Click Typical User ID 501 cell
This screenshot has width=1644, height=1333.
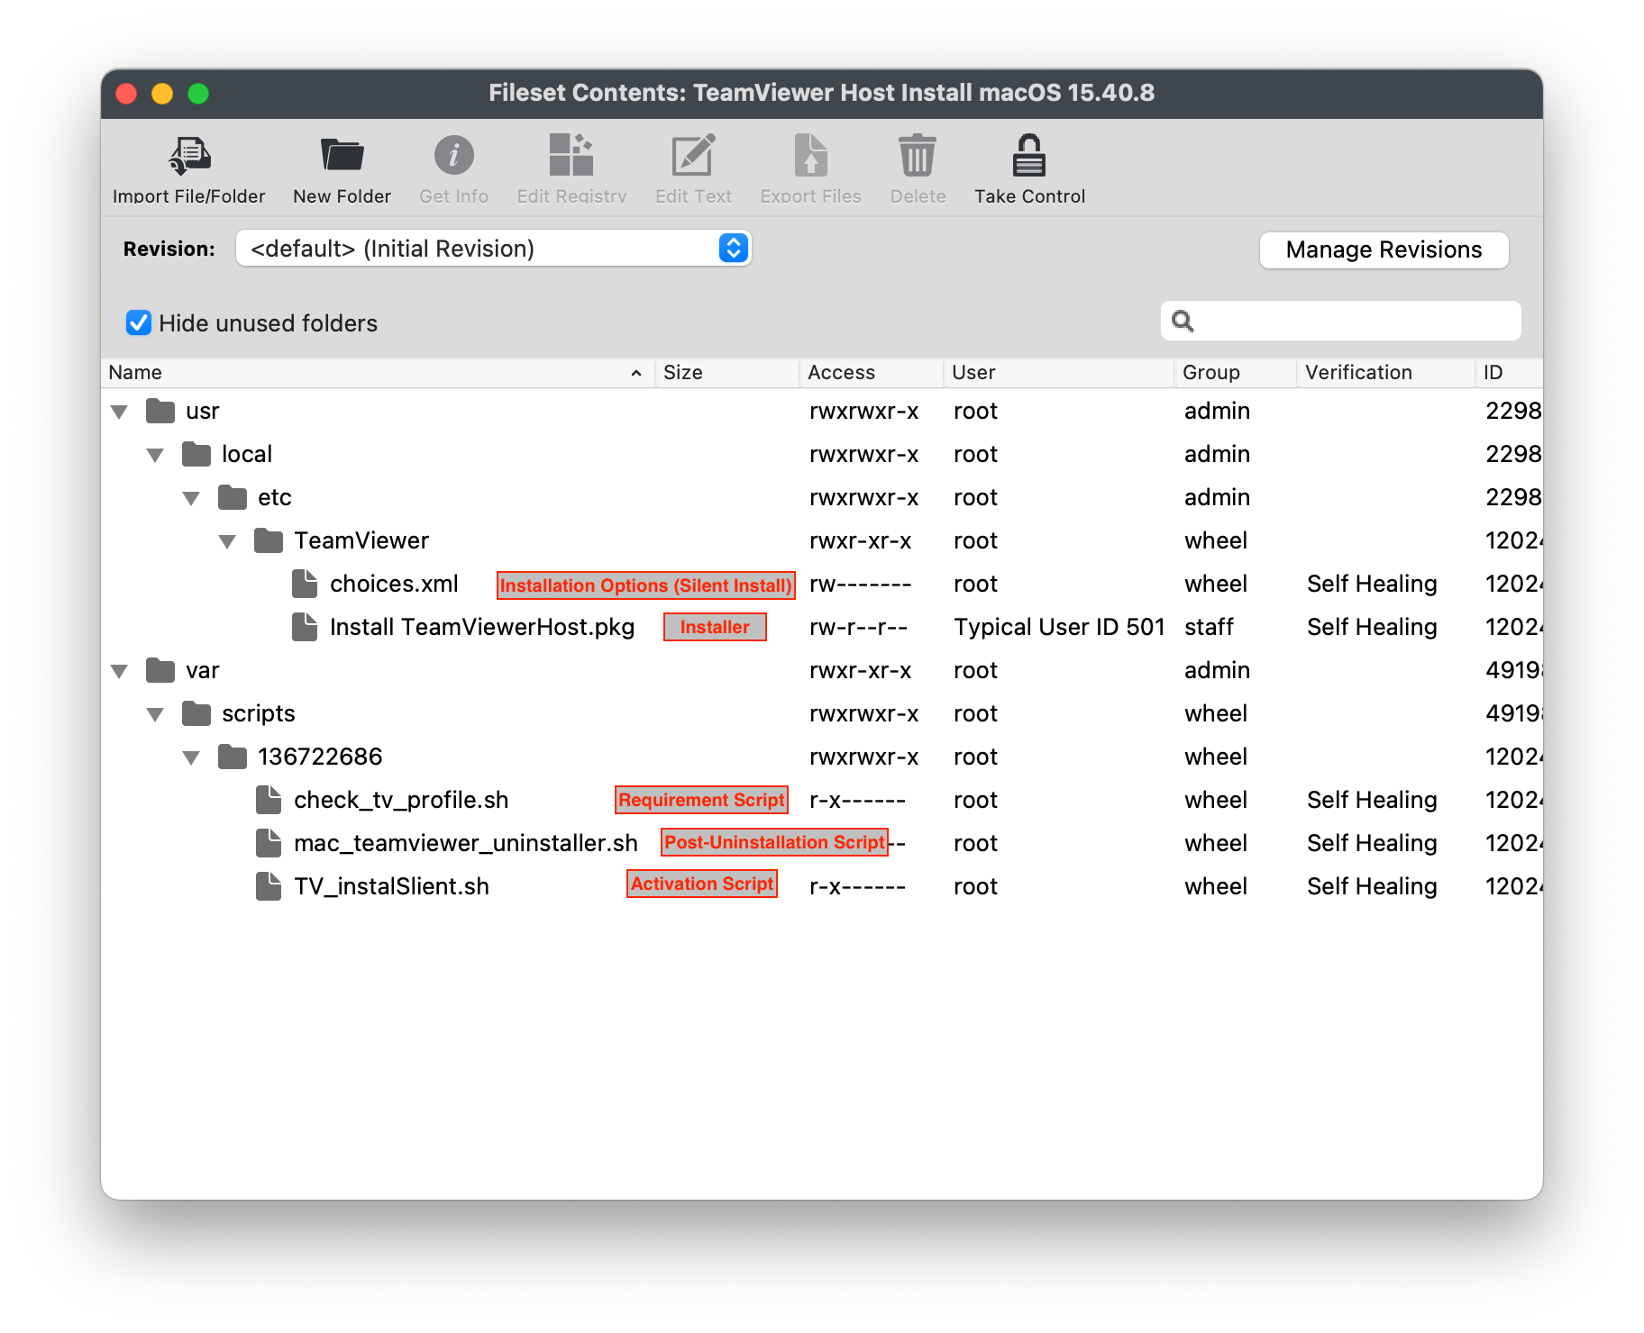[x=1059, y=627]
